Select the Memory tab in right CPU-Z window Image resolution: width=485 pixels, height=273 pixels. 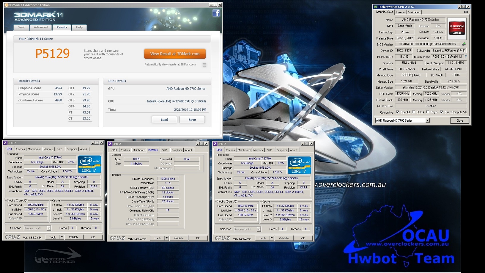[258, 150]
